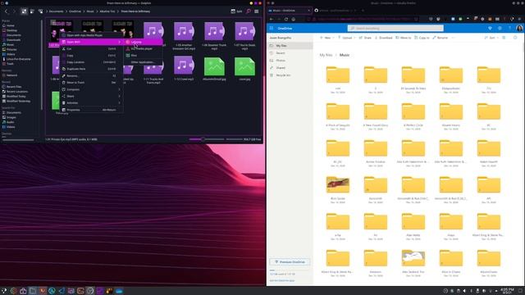Select Duplicate Here in context menu
This screenshot has height=295, width=525.
[x=91, y=69]
